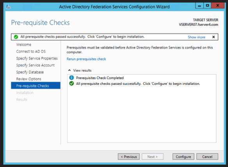
Task: Select Specify Service Properties step
Action: tap(37, 58)
